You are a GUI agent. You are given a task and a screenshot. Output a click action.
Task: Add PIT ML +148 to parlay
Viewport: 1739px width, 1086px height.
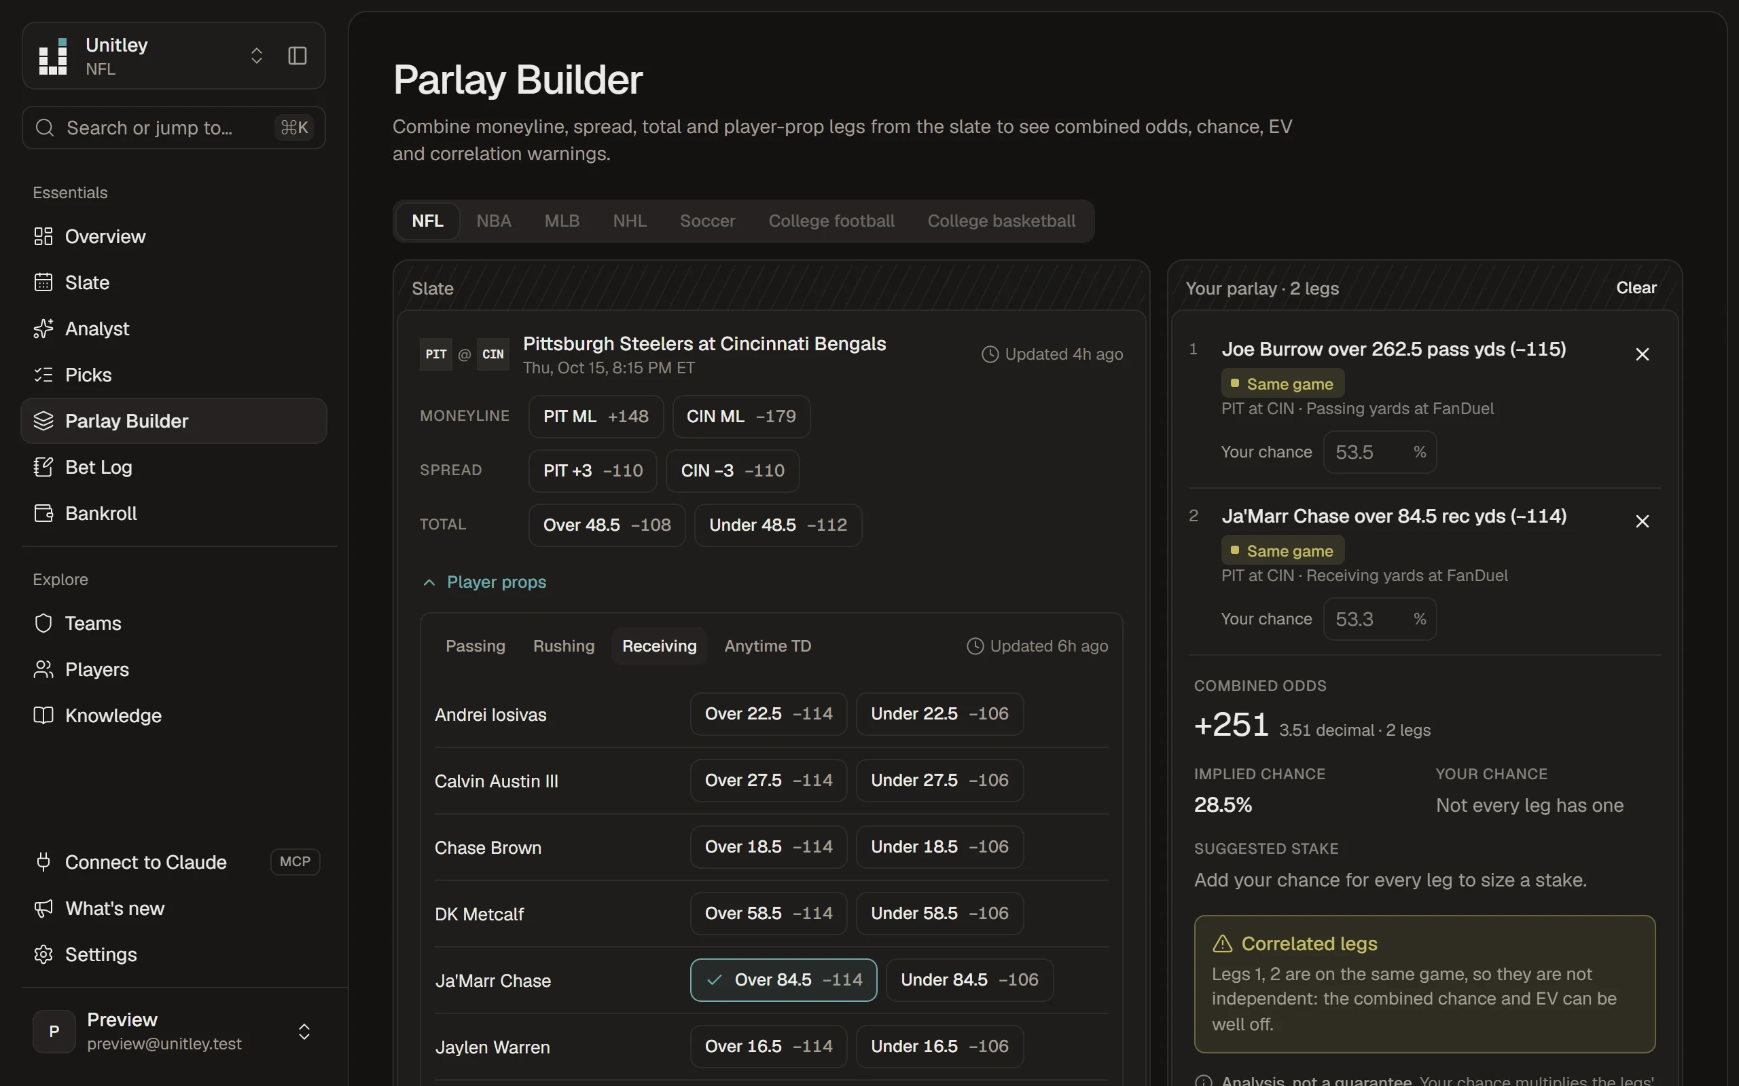click(x=596, y=417)
